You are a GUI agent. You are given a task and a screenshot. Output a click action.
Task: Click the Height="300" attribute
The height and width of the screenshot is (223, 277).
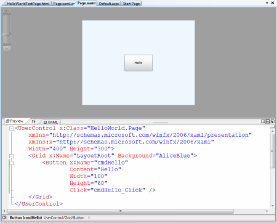[x=90, y=148]
